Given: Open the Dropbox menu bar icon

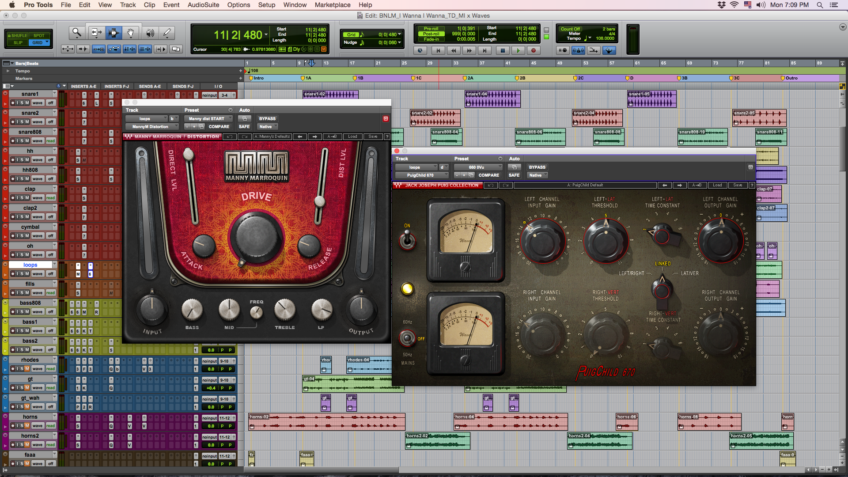Looking at the screenshot, I should pyautogui.click(x=721, y=5).
